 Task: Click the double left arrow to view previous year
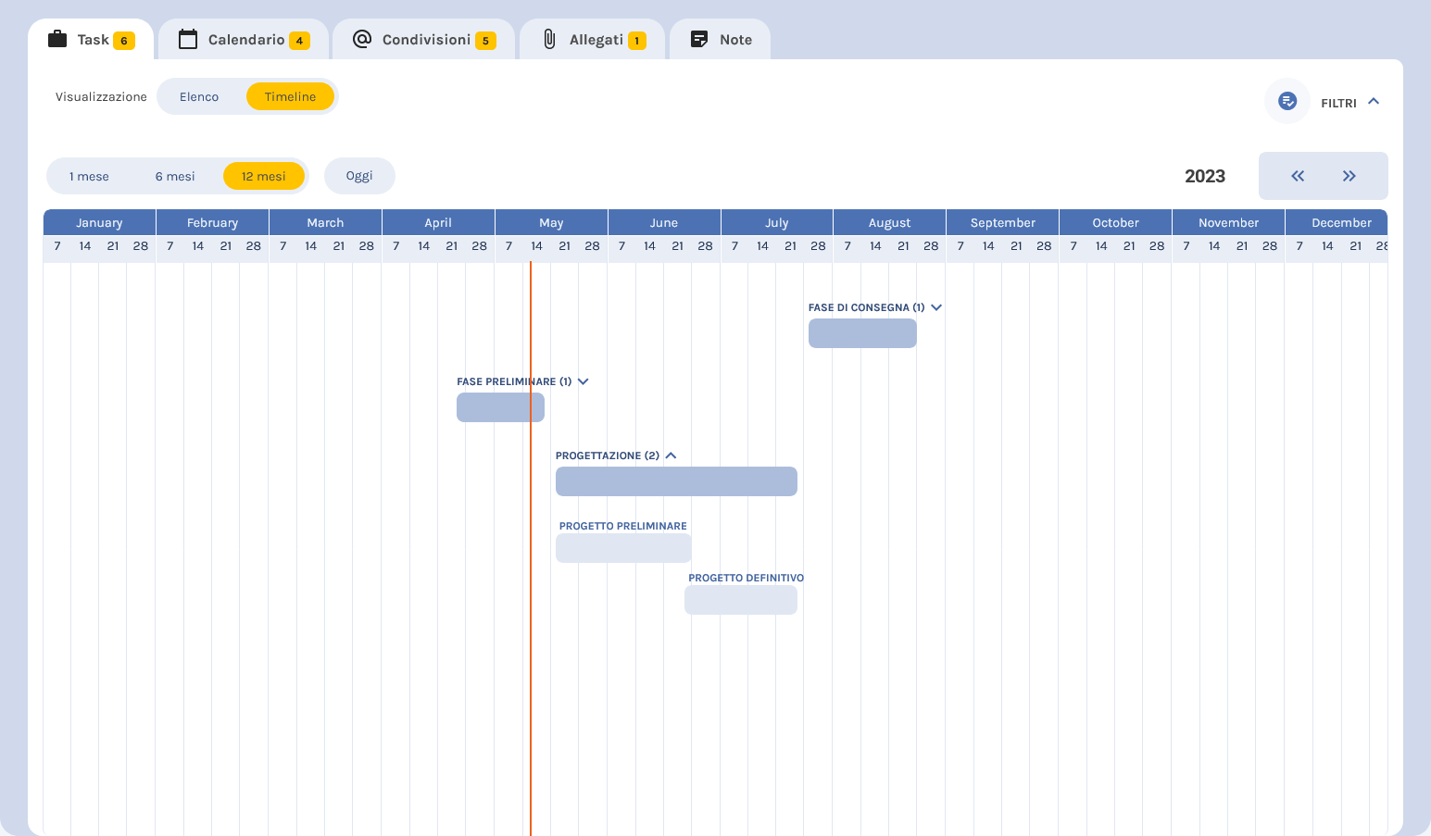pos(1298,176)
